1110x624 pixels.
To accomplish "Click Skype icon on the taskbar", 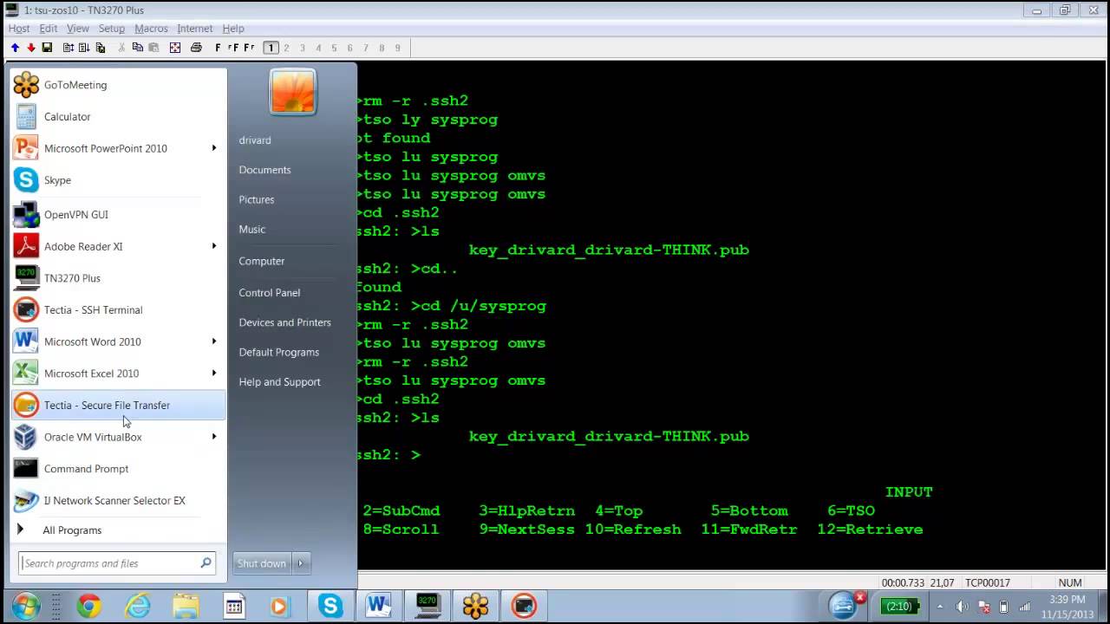I will pyautogui.click(x=330, y=606).
